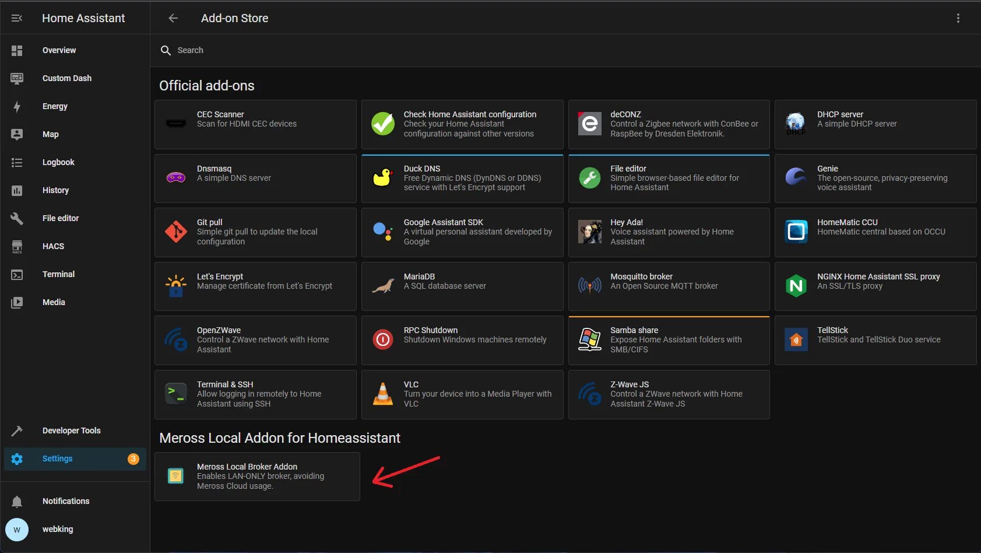Click the Google Assistant SDK icon
The width and height of the screenshot is (981, 553).
pyautogui.click(x=383, y=232)
